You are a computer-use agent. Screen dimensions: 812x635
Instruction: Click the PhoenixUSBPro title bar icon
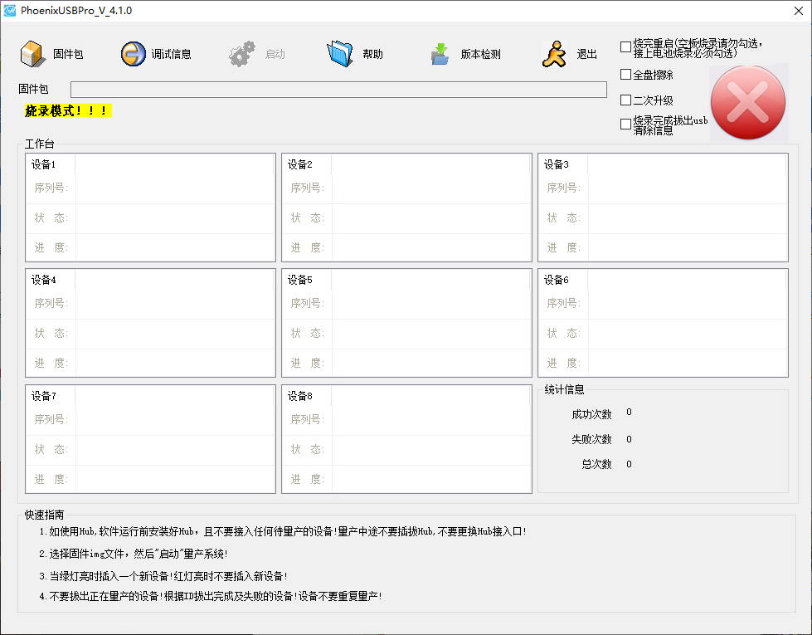(12, 11)
